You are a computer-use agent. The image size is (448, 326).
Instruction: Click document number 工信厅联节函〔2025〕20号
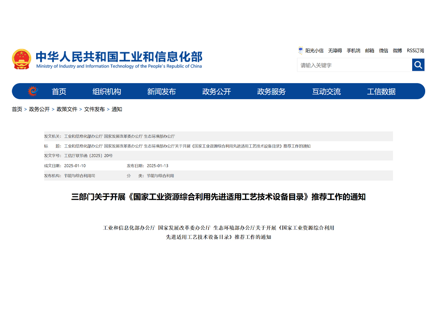point(88,156)
